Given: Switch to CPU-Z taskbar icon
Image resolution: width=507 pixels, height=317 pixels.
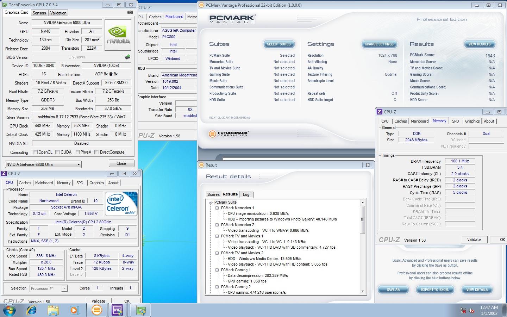Looking at the screenshot, I should pos(117,310).
